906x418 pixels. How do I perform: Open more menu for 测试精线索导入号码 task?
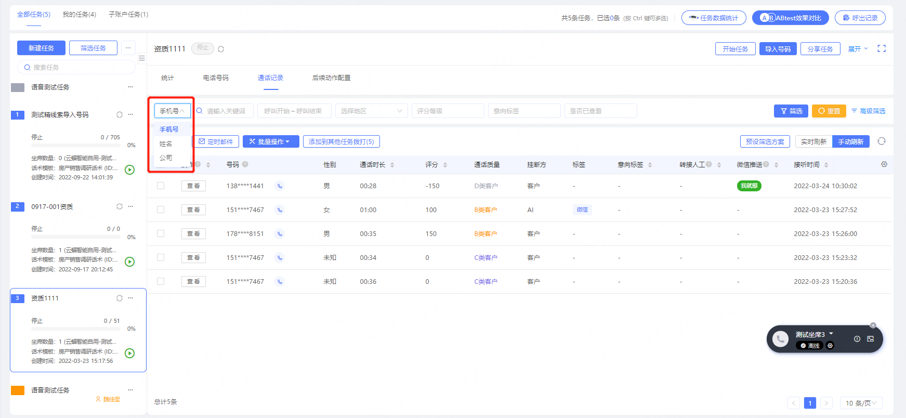tap(130, 114)
